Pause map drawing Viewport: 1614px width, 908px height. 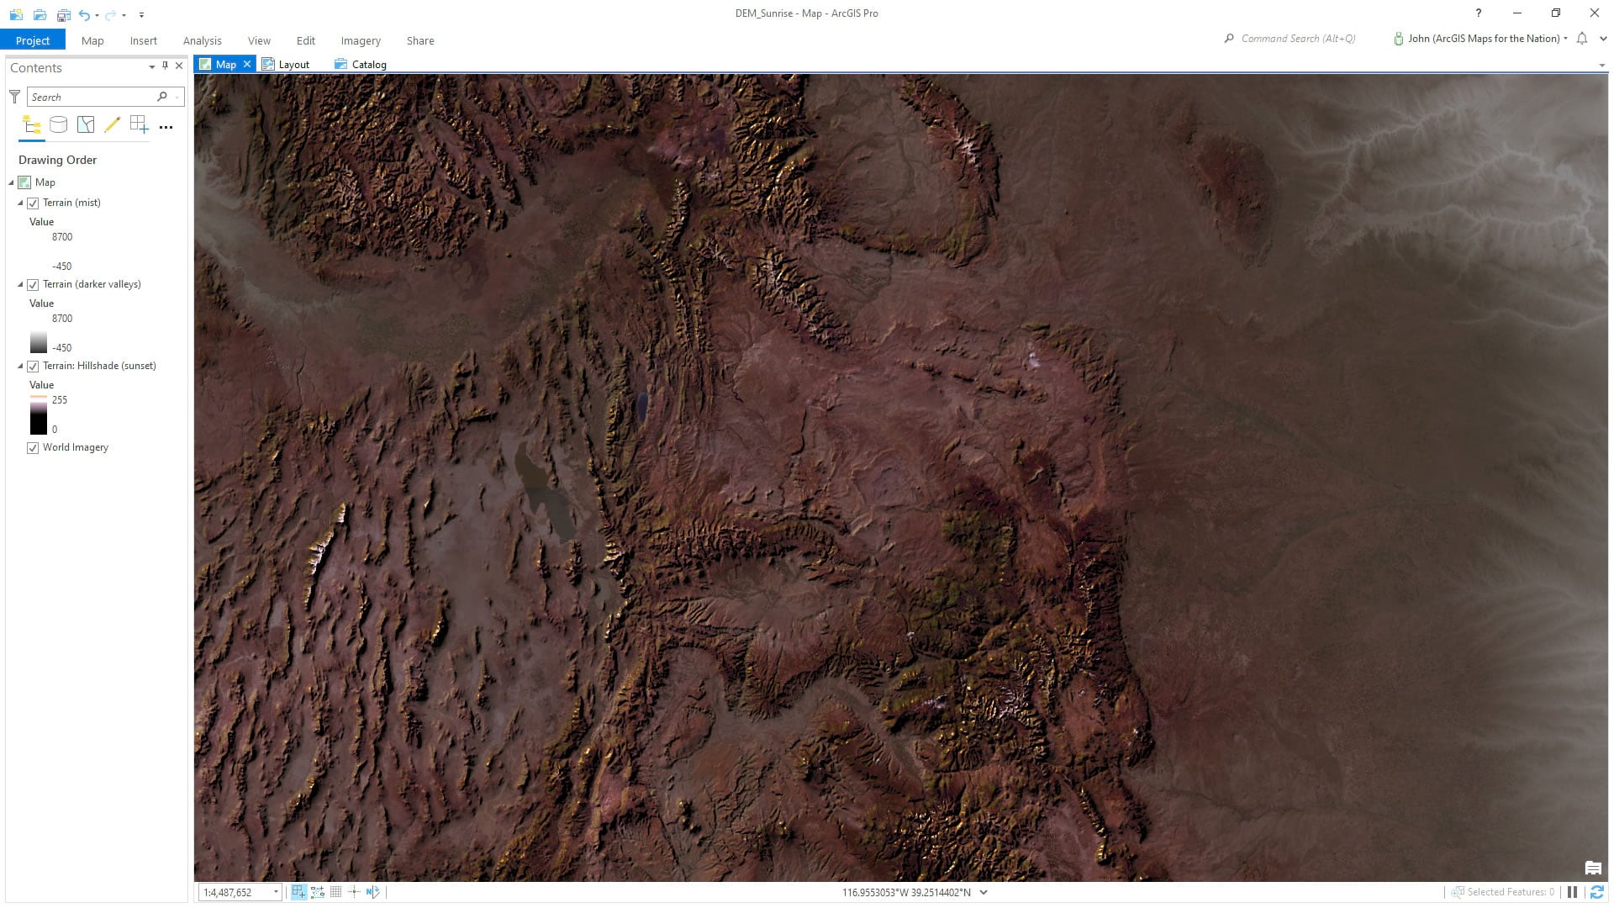point(1572,892)
